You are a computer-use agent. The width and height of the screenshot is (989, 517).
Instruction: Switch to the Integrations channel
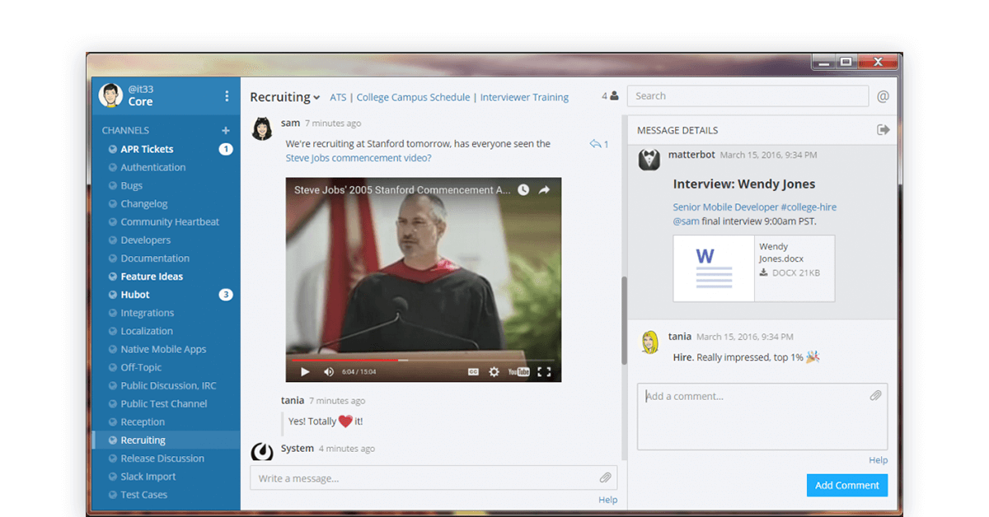[148, 313]
